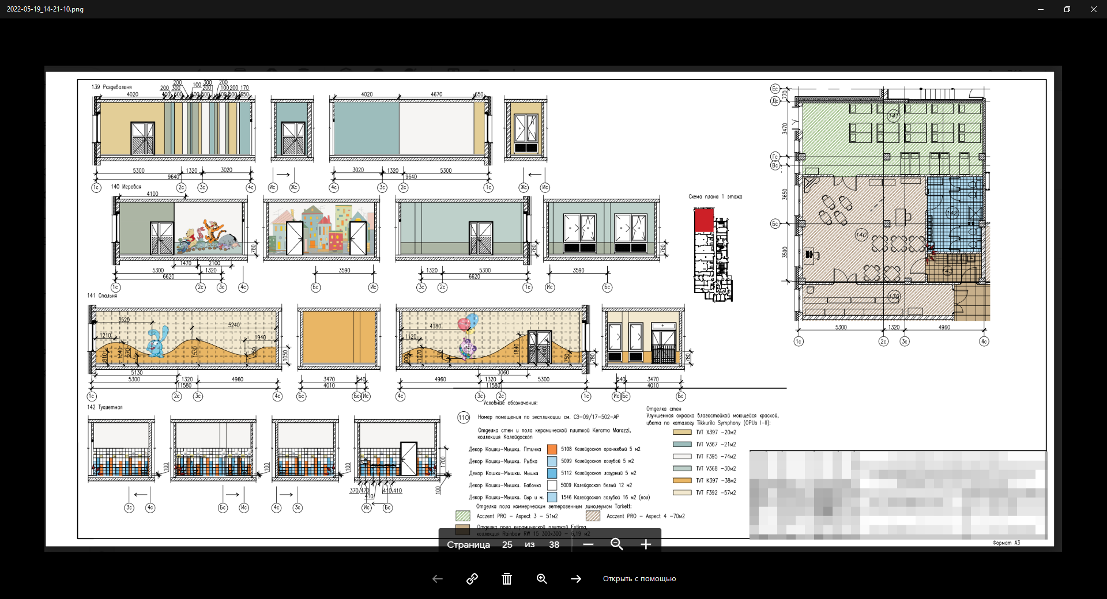Click the red highlighted block on the floor key plan
1107x599 pixels.
[x=704, y=220]
